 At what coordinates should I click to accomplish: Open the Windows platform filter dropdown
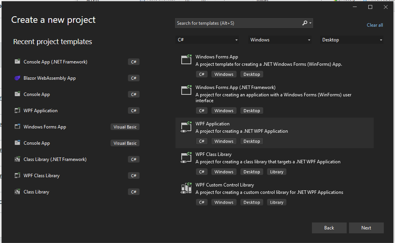tap(279, 40)
